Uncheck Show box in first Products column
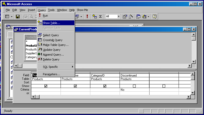Viewport: 204px width, 115px height. [x=46, y=86]
